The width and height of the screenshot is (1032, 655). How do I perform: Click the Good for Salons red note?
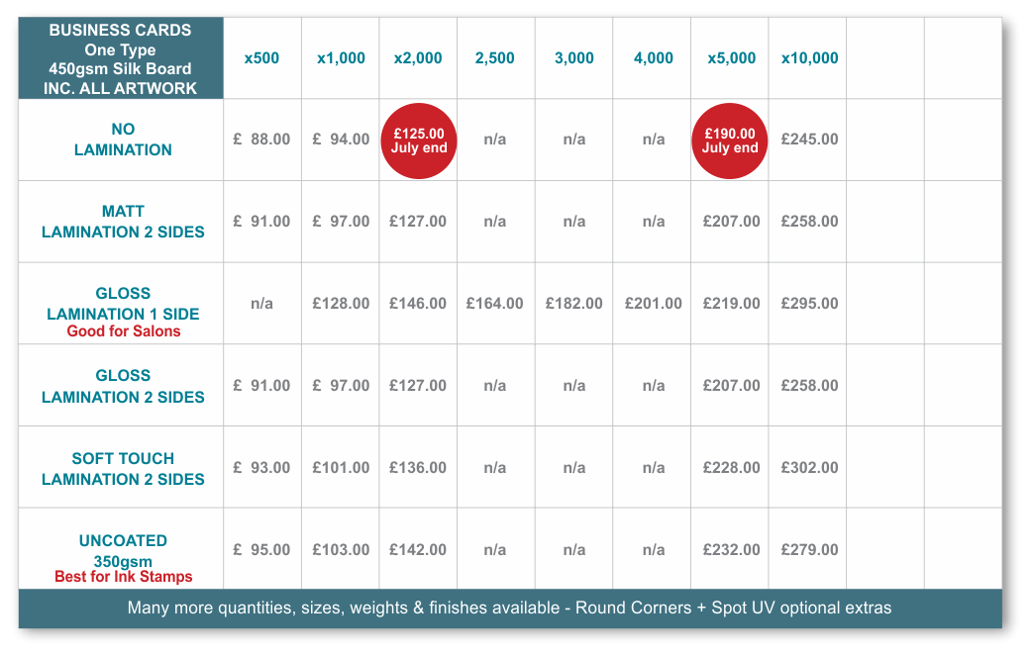tap(124, 331)
